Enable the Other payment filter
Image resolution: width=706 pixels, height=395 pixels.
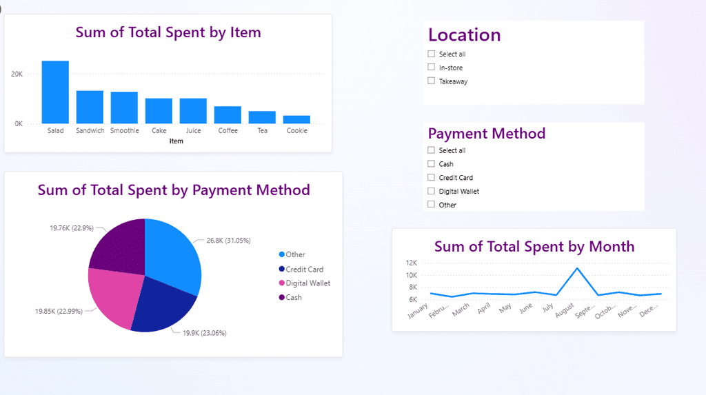432,205
